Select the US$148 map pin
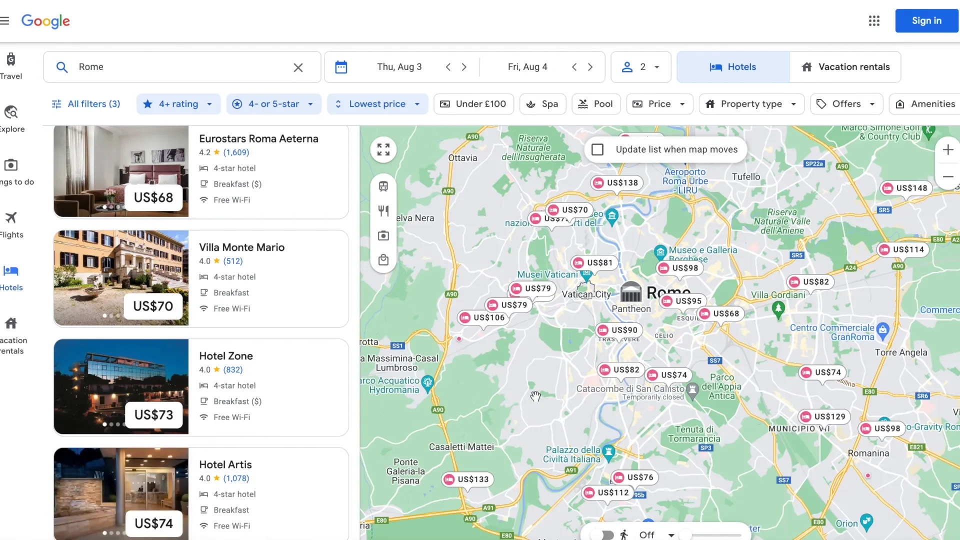 [x=905, y=188]
